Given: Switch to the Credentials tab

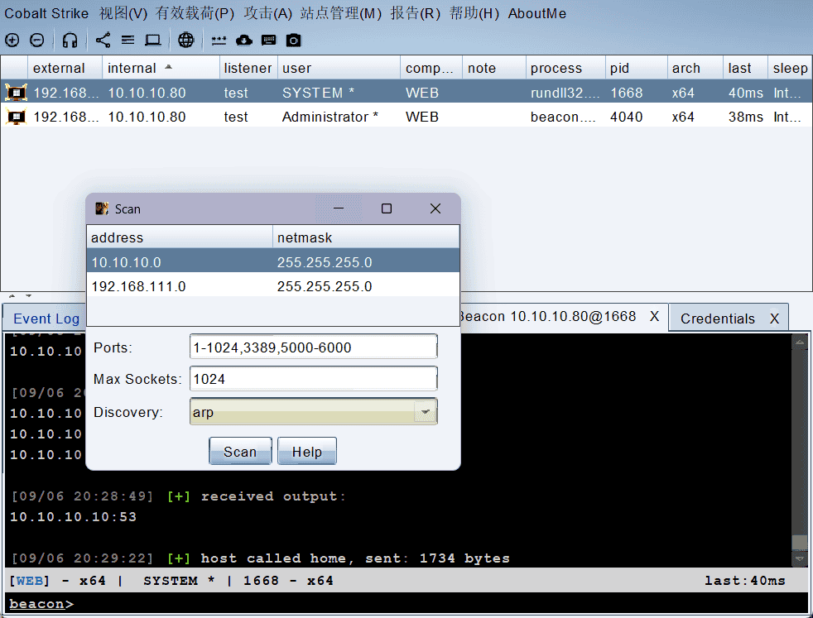Looking at the screenshot, I should point(717,319).
